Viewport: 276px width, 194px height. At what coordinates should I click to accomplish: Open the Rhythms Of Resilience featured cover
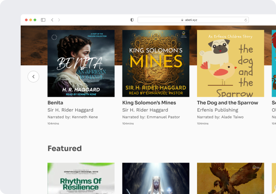point(81,178)
